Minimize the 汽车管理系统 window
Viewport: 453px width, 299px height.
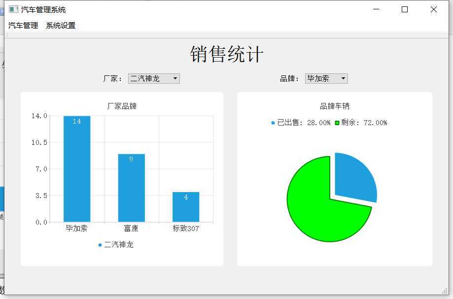click(x=376, y=9)
